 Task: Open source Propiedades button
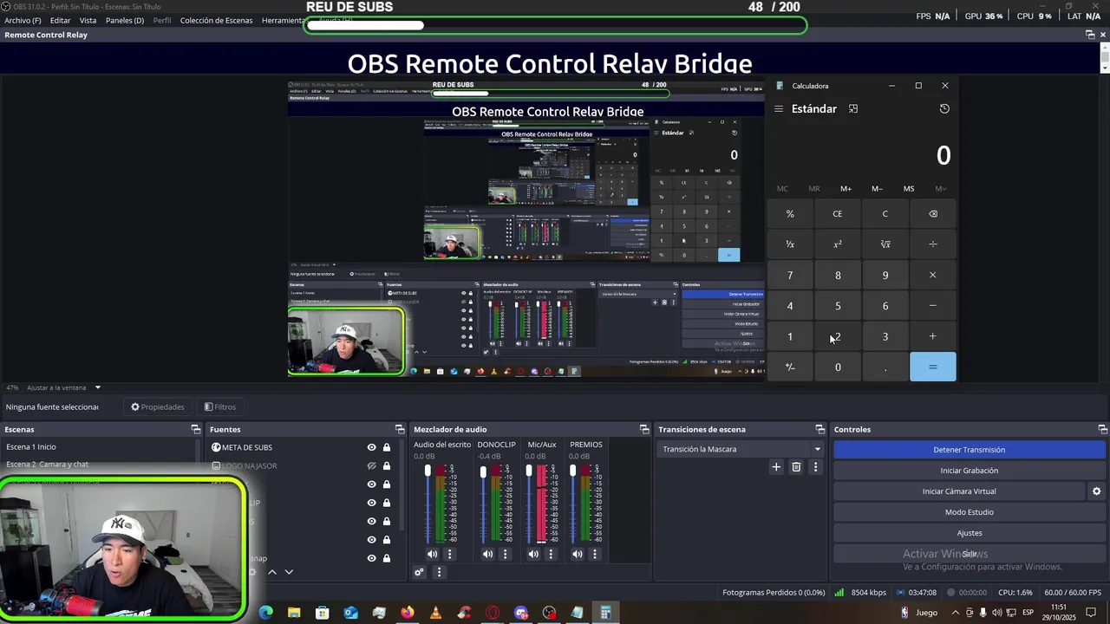158,406
